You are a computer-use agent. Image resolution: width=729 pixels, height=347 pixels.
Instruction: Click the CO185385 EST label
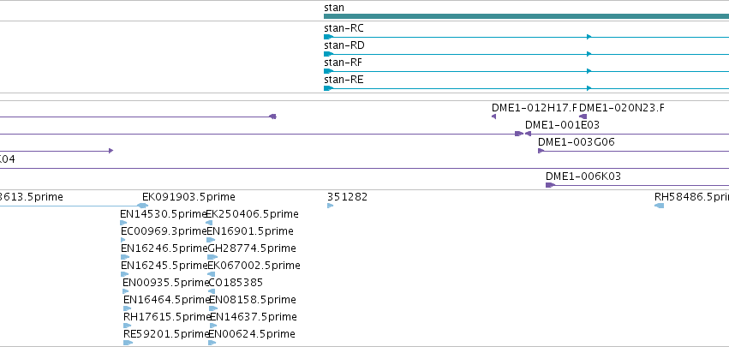pos(236,283)
